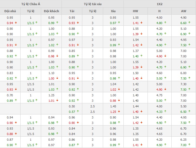196x148 pixels.
Task: Click the green up arrow next to 0.87
Action: (77, 145)
